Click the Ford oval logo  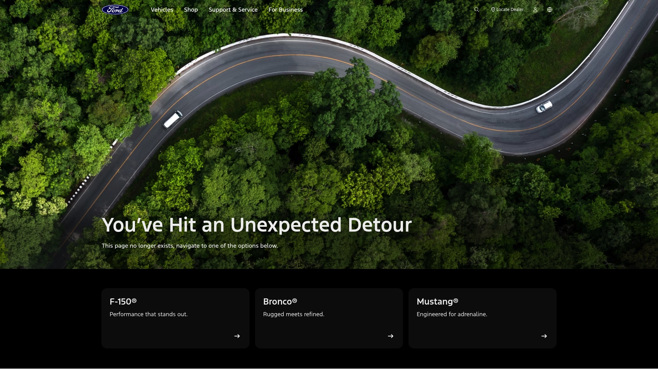[x=115, y=10]
